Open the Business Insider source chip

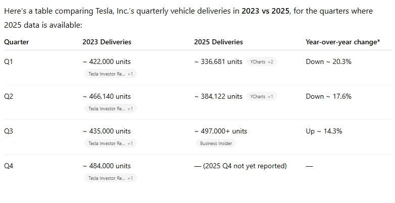point(215,143)
